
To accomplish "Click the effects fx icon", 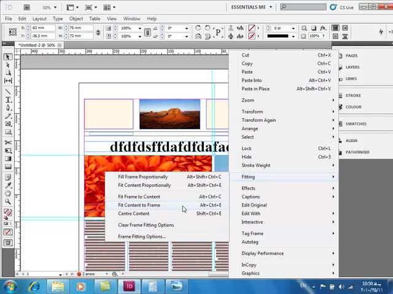I will point(323,28).
